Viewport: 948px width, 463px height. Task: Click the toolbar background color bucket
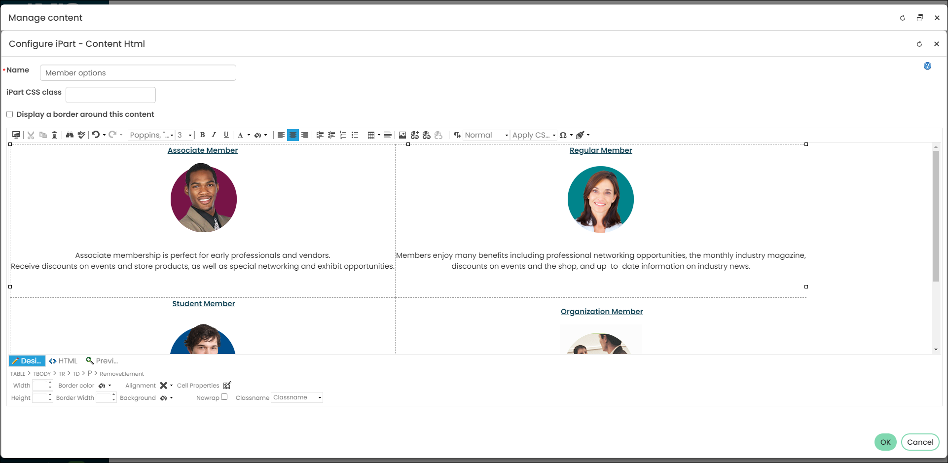(257, 135)
